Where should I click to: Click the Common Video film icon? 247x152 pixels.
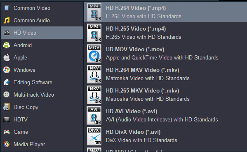[x=7, y=8]
